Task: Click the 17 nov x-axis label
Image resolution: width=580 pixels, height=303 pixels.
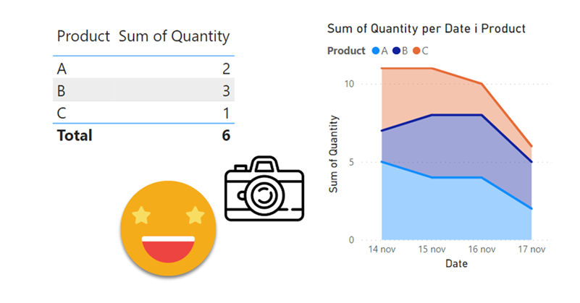Action: (531, 249)
